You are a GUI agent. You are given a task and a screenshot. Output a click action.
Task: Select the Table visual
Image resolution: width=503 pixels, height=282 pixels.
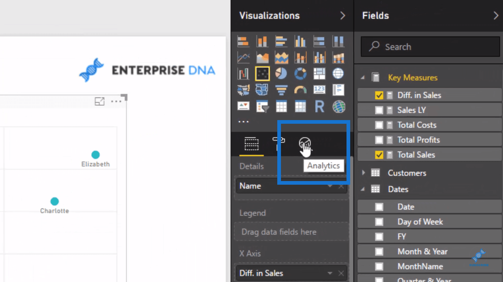(281, 106)
